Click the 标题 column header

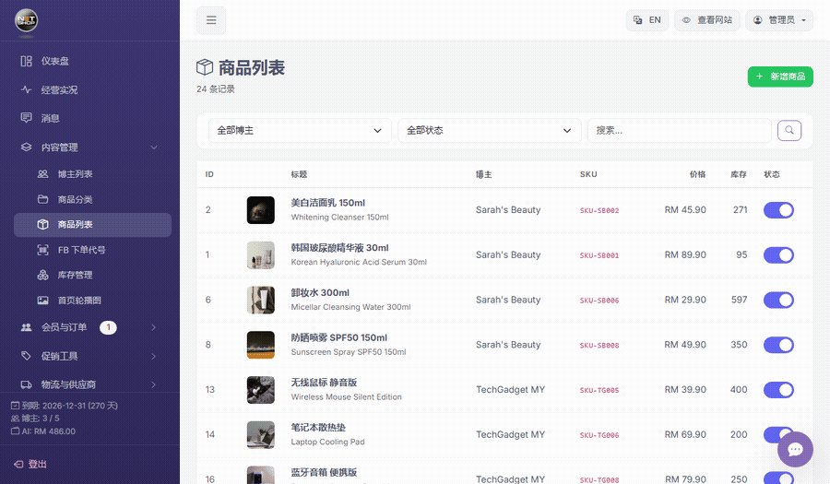299,174
